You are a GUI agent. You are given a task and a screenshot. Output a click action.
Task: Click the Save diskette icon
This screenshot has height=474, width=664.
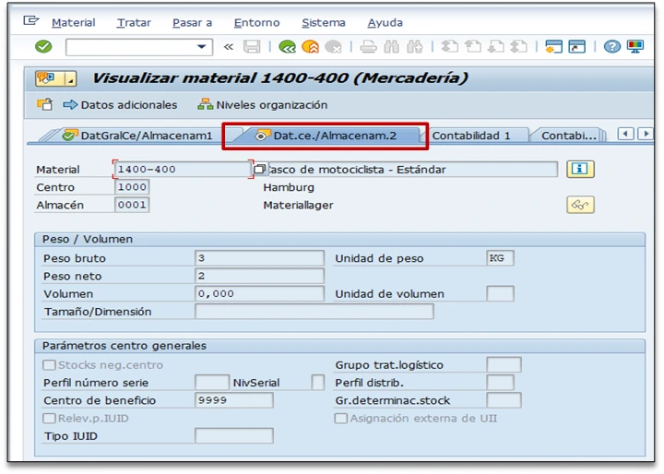(252, 46)
